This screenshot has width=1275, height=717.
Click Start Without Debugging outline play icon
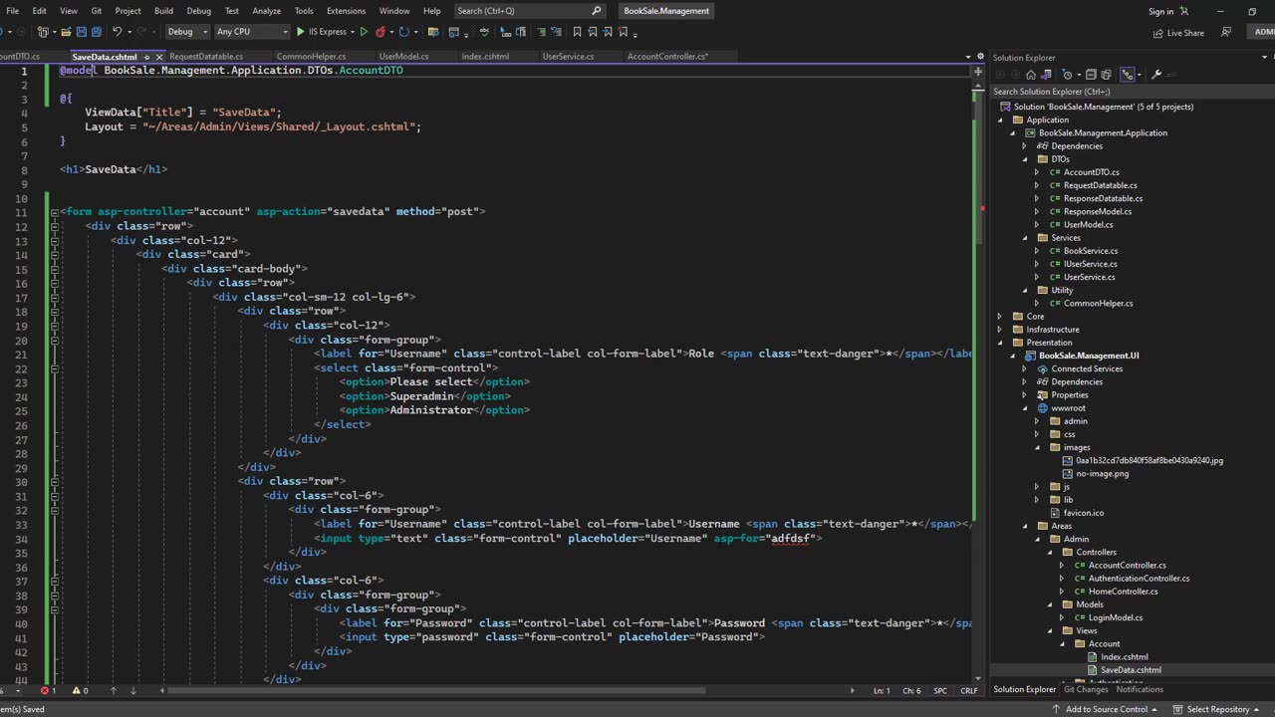coord(364,32)
